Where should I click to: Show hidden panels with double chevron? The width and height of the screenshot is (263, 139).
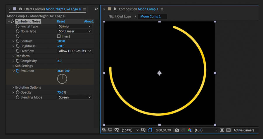[96, 9]
